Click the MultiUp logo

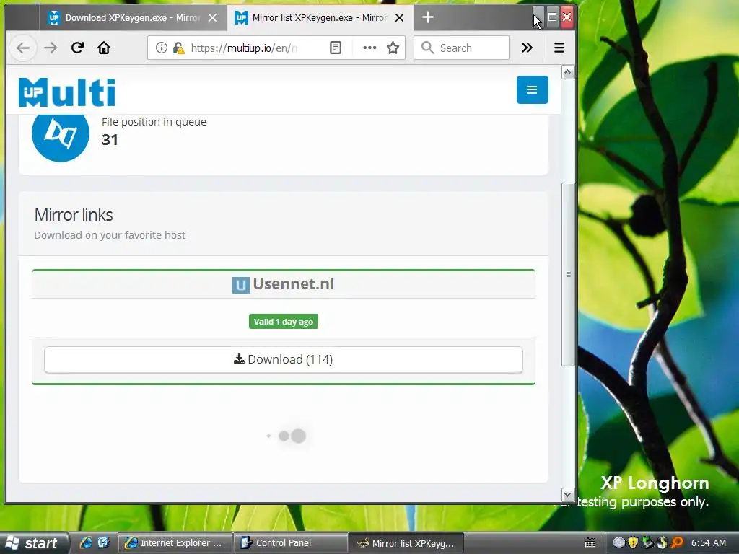point(67,92)
